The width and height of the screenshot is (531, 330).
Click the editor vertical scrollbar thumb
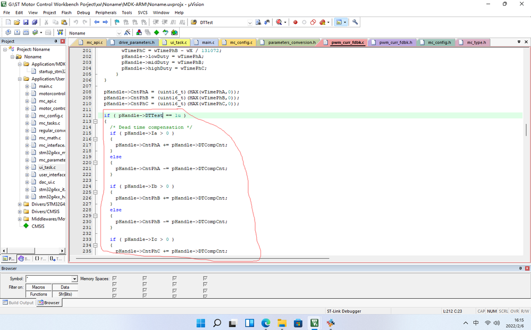tap(526, 130)
